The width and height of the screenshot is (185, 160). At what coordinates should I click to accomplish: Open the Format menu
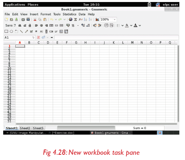tap(46, 14)
